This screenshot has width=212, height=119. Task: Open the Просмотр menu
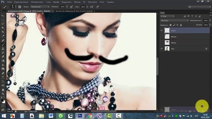coord(92,2)
